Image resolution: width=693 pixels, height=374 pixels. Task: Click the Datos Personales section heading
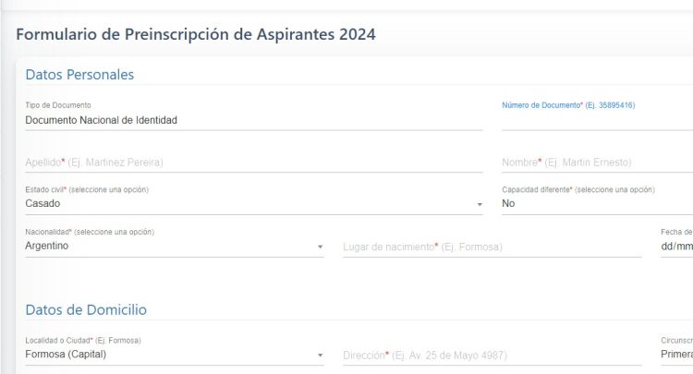[x=79, y=75]
